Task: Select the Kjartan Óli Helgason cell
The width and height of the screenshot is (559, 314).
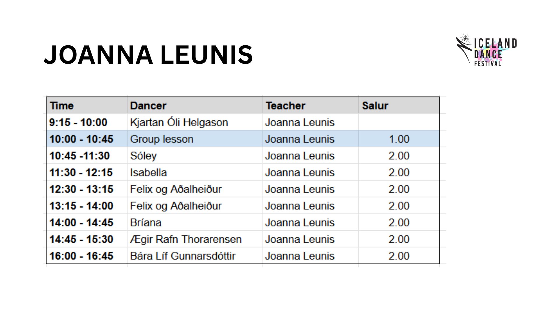Action: point(194,122)
